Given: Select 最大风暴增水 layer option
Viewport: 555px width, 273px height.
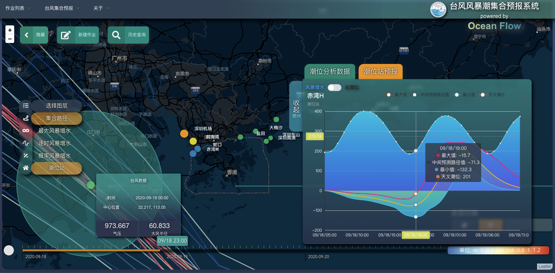Looking at the screenshot, I should pyautogui.click(x=55, y=131).
